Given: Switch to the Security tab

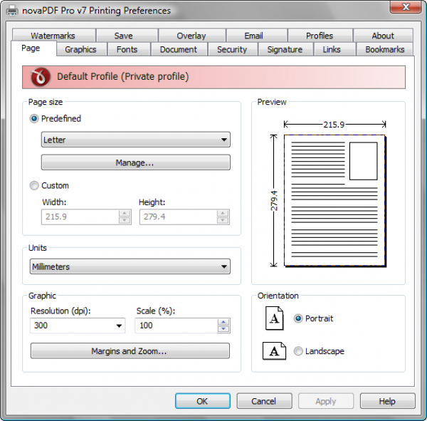Looking at the screenshot, I should pos(232,49).
